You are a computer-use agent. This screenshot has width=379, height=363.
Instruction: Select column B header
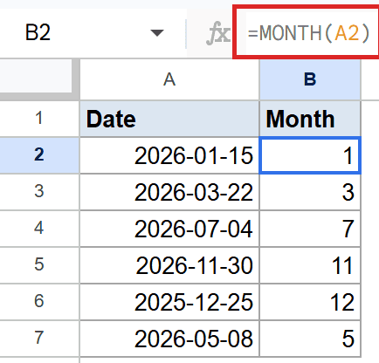click(310, 79)
